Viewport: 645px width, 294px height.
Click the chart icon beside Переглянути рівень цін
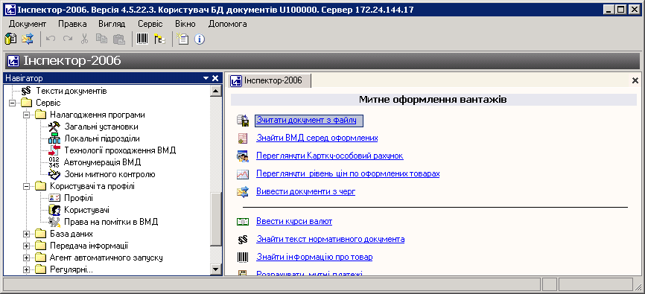coord(243,174)
